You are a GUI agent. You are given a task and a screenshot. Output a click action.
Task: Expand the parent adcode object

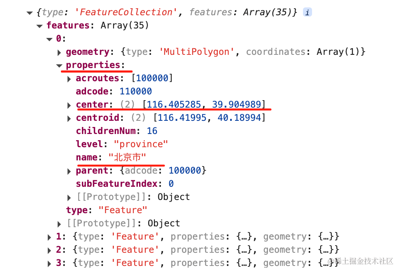69,171
